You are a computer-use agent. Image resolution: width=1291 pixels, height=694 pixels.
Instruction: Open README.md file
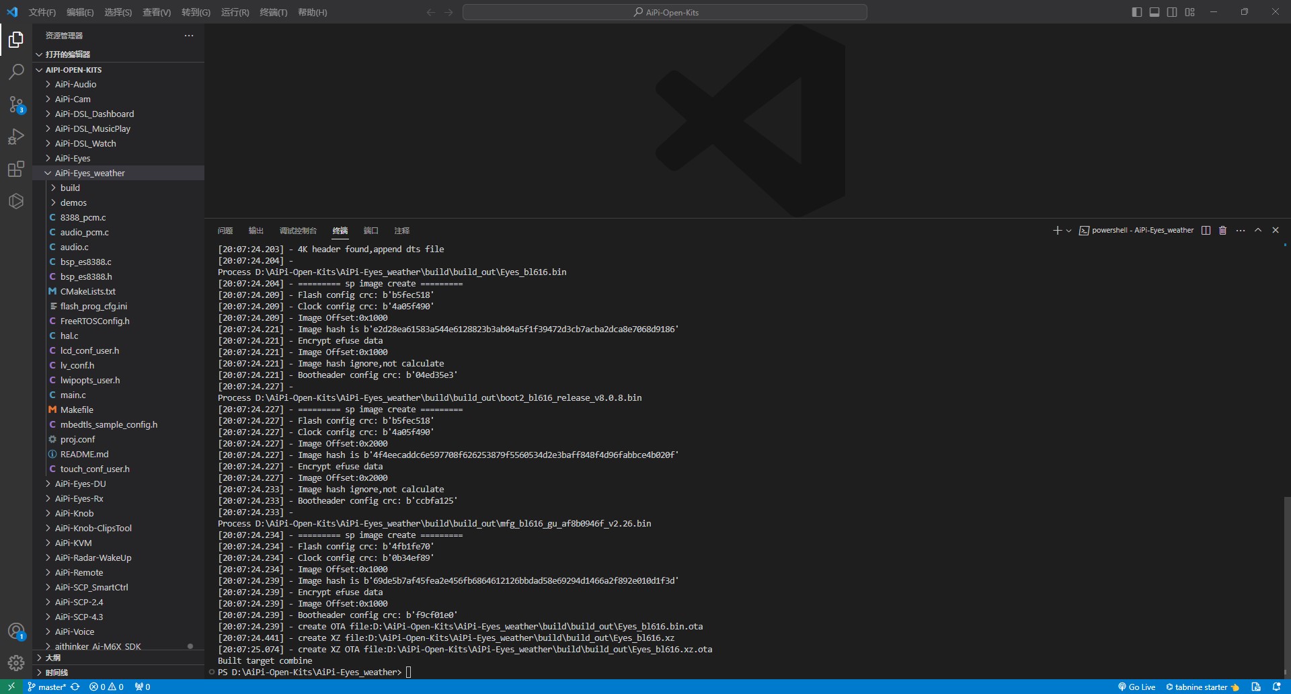click(118, 454)
